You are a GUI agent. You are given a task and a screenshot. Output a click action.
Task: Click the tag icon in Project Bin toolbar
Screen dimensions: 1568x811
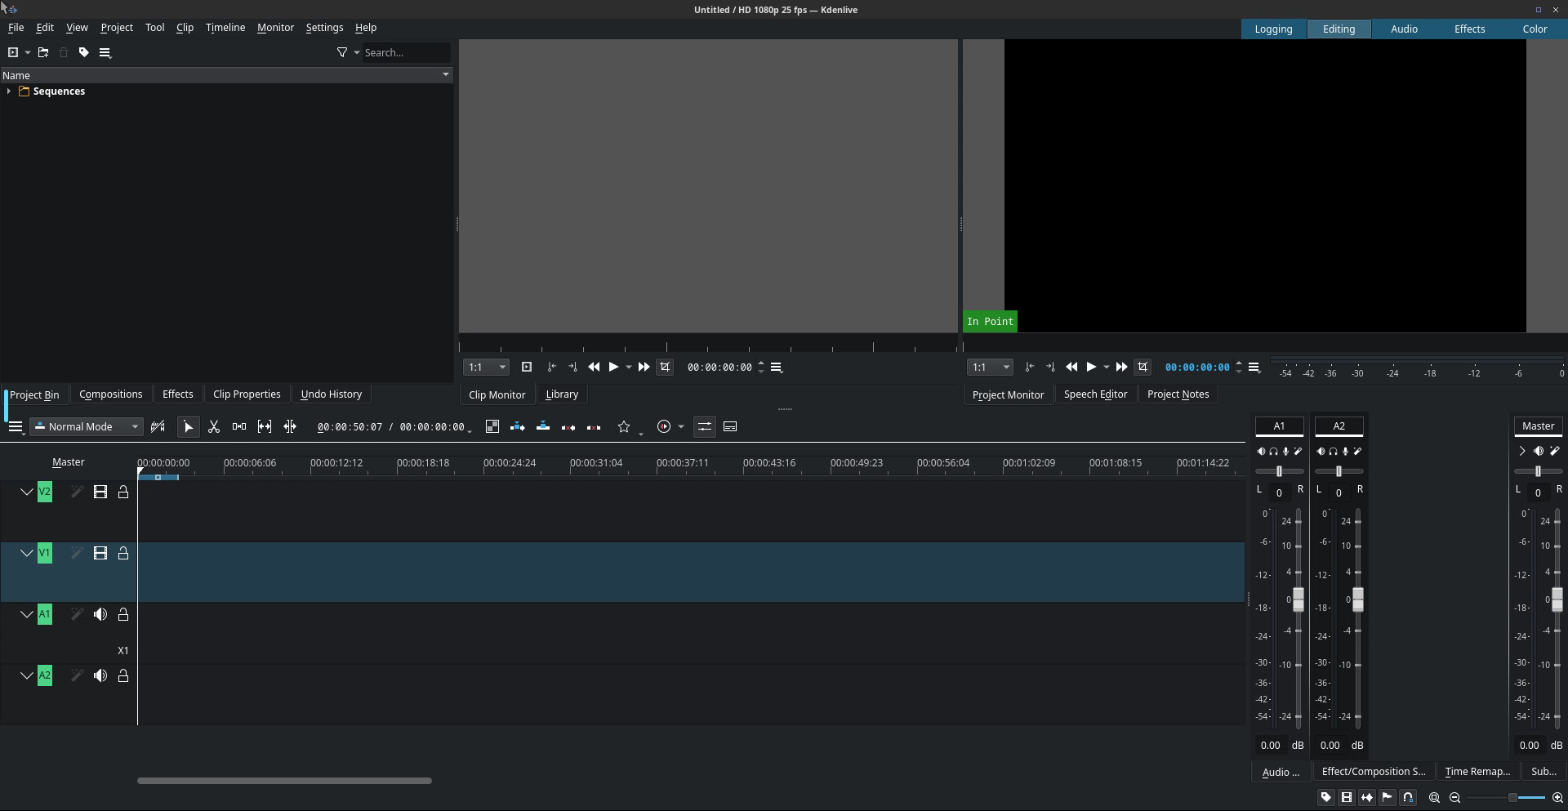coord(83,52)
